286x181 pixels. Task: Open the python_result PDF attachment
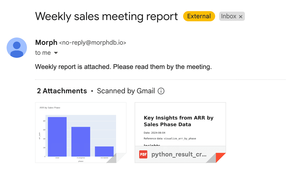coord(180,133)
